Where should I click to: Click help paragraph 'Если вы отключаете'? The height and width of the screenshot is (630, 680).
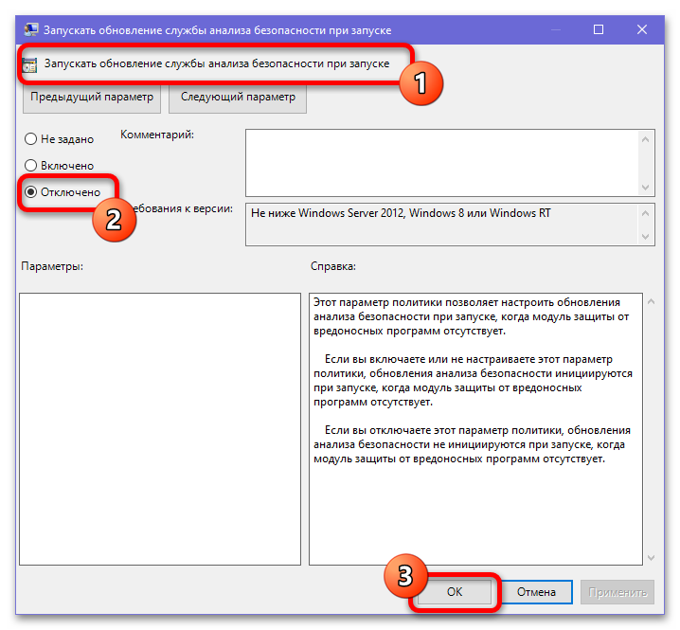pos(472,444)
